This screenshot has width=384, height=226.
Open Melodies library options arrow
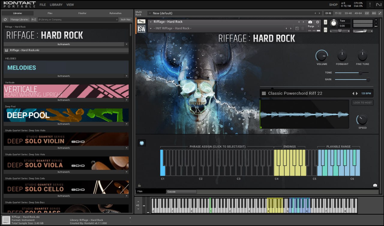click(127, 76)
